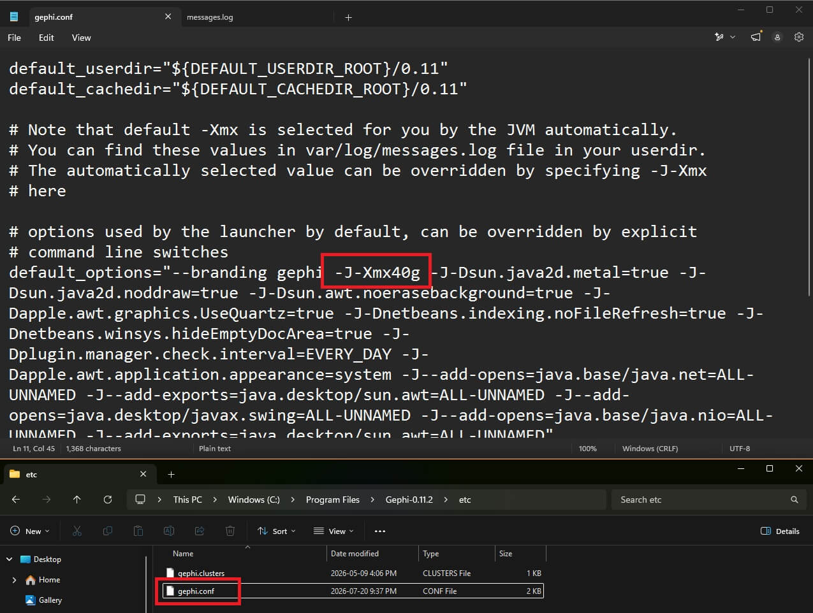Open the View menu in Notepad

click(x=81, y=38)
